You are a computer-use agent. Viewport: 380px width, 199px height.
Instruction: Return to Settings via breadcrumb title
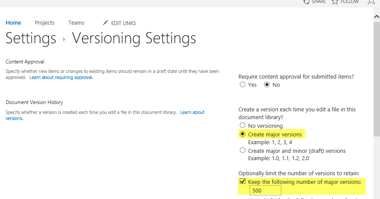(31, 38)
